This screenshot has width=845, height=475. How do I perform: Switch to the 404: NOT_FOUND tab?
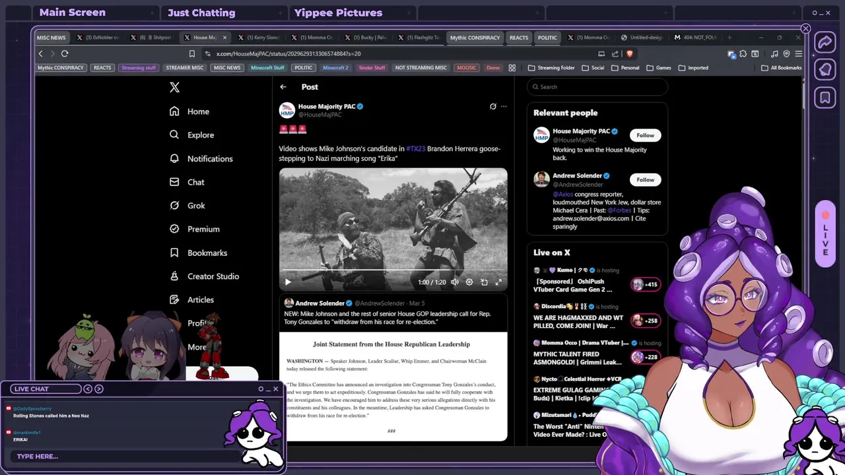point(696,38)
